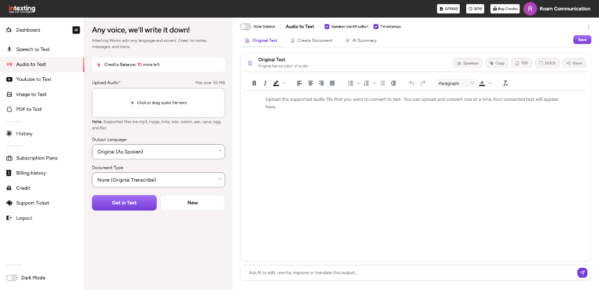Switch to Create Document tab

click(311, 40)
